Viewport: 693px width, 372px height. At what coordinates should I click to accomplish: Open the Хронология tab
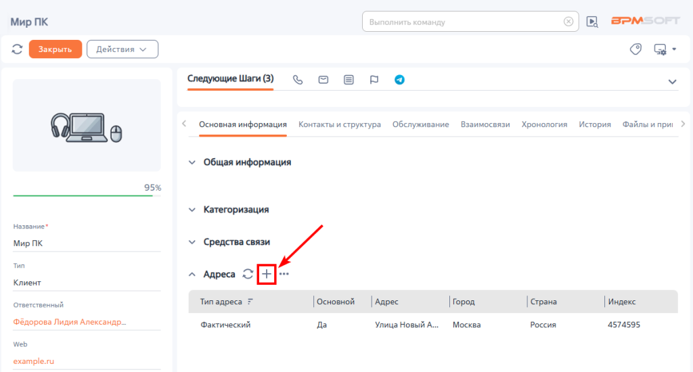[544, 124]
